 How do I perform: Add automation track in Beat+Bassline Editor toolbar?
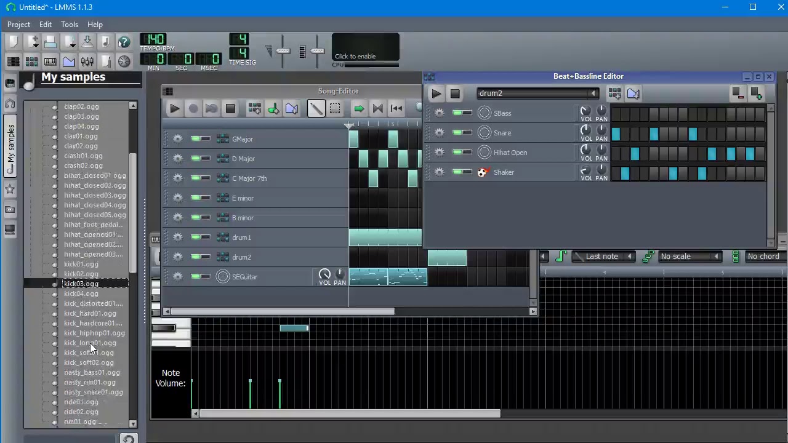[633, 94]
